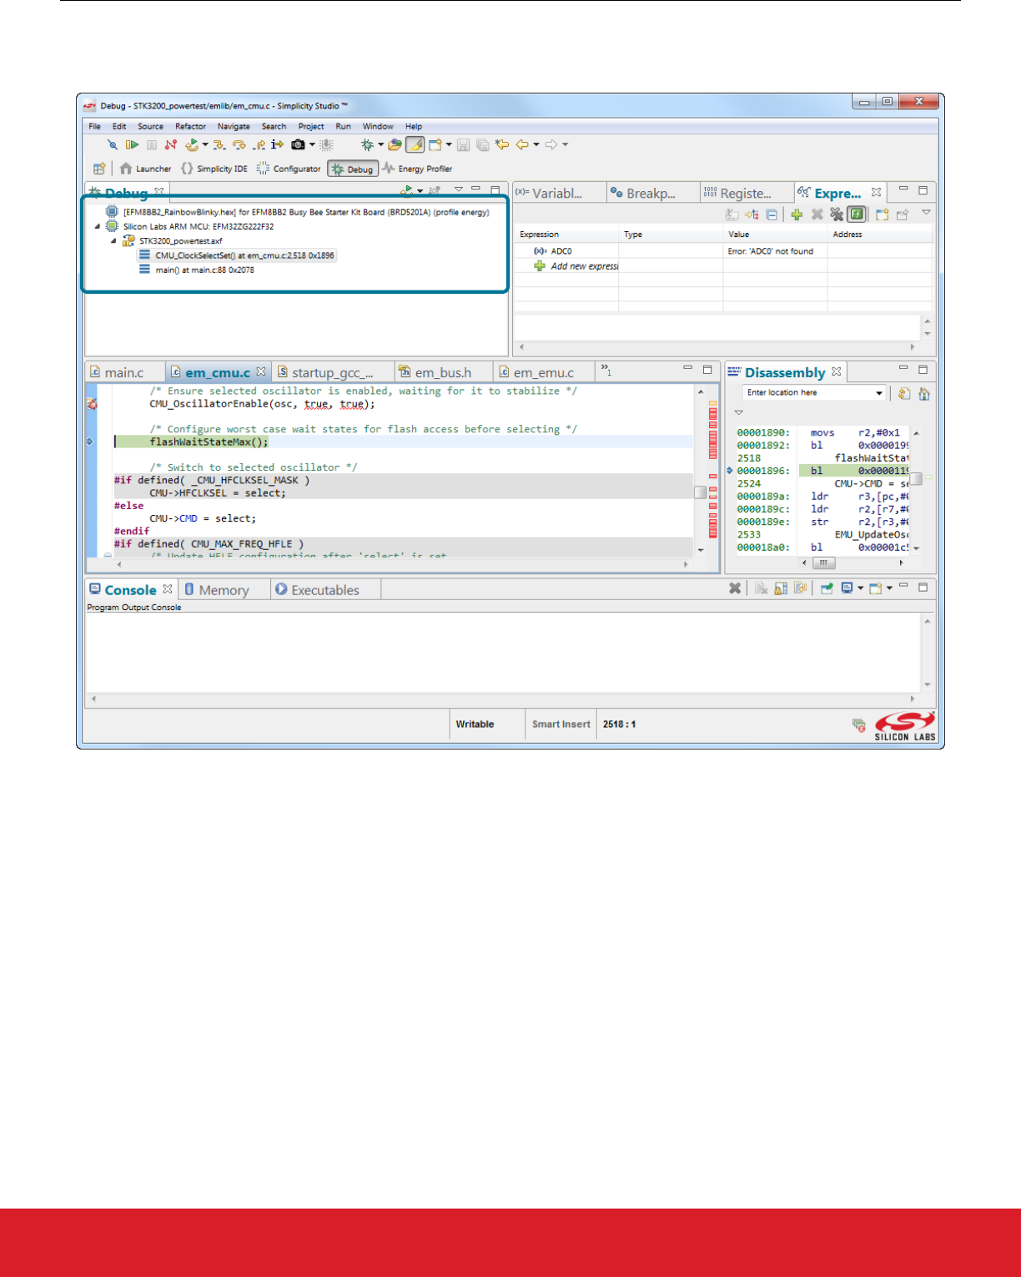The height and width of the screenshot is (1277, 1021).
Task: Toggle Console Scroll Lock icon
Action: point(781,588)
